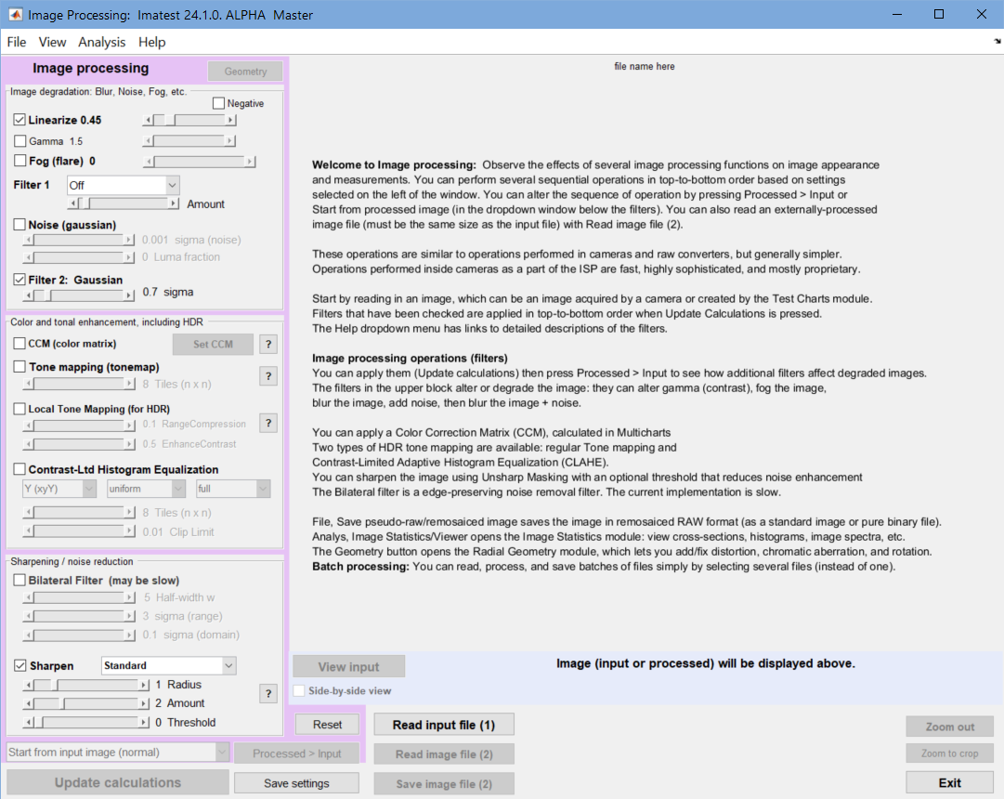Enable the Bilateral Filter checkbox
The width and height of the screenshot is (1004, 799).
click(x=20, y=580)
